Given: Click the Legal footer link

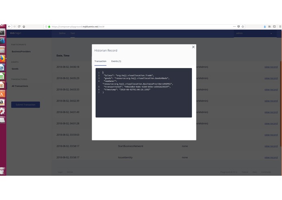Looking at the screenshot, I should [60, 172].
